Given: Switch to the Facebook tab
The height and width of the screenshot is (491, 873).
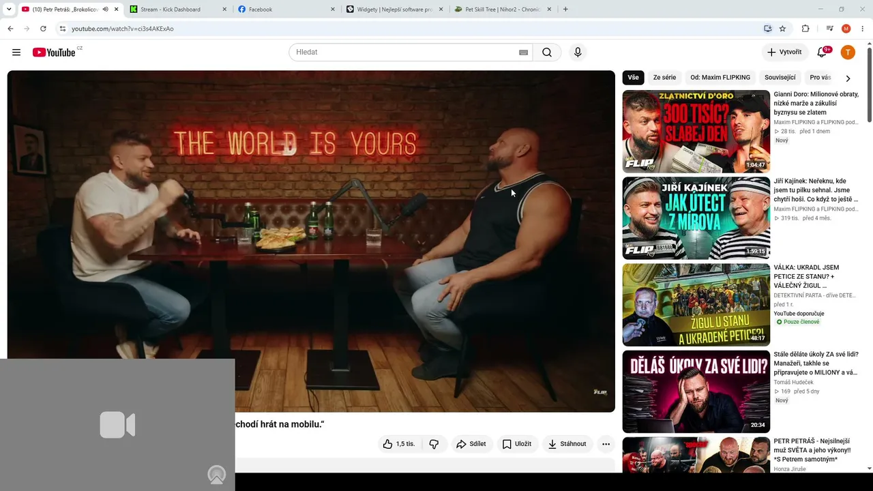Looking at the screenshot, I should (x=287, y=10).
